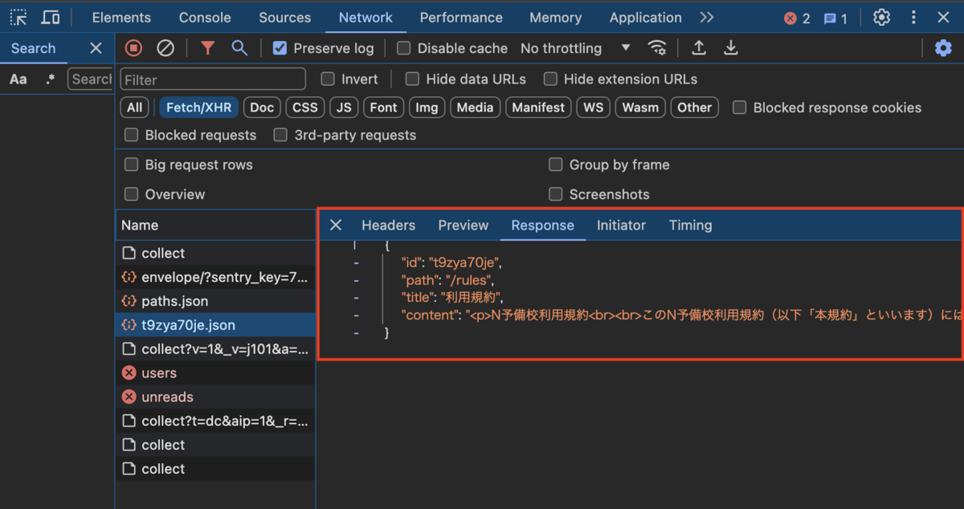The image size is (964, 509).
Task: Switch to the Sources tab
Action: pyautogui.click(x=284, y=17)
